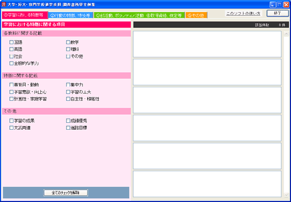Image resolution: width=291 pixels, height=202 pixels.
Task: Close the window with the red X
Action: click(x=286, y=5)
